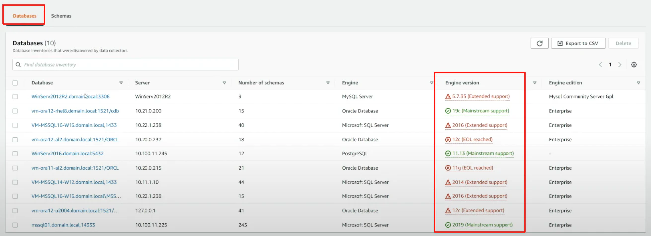The image size is (651, 236).
Task: Click 2019 (Mainstream support) version status
Action: click(482, 225)
